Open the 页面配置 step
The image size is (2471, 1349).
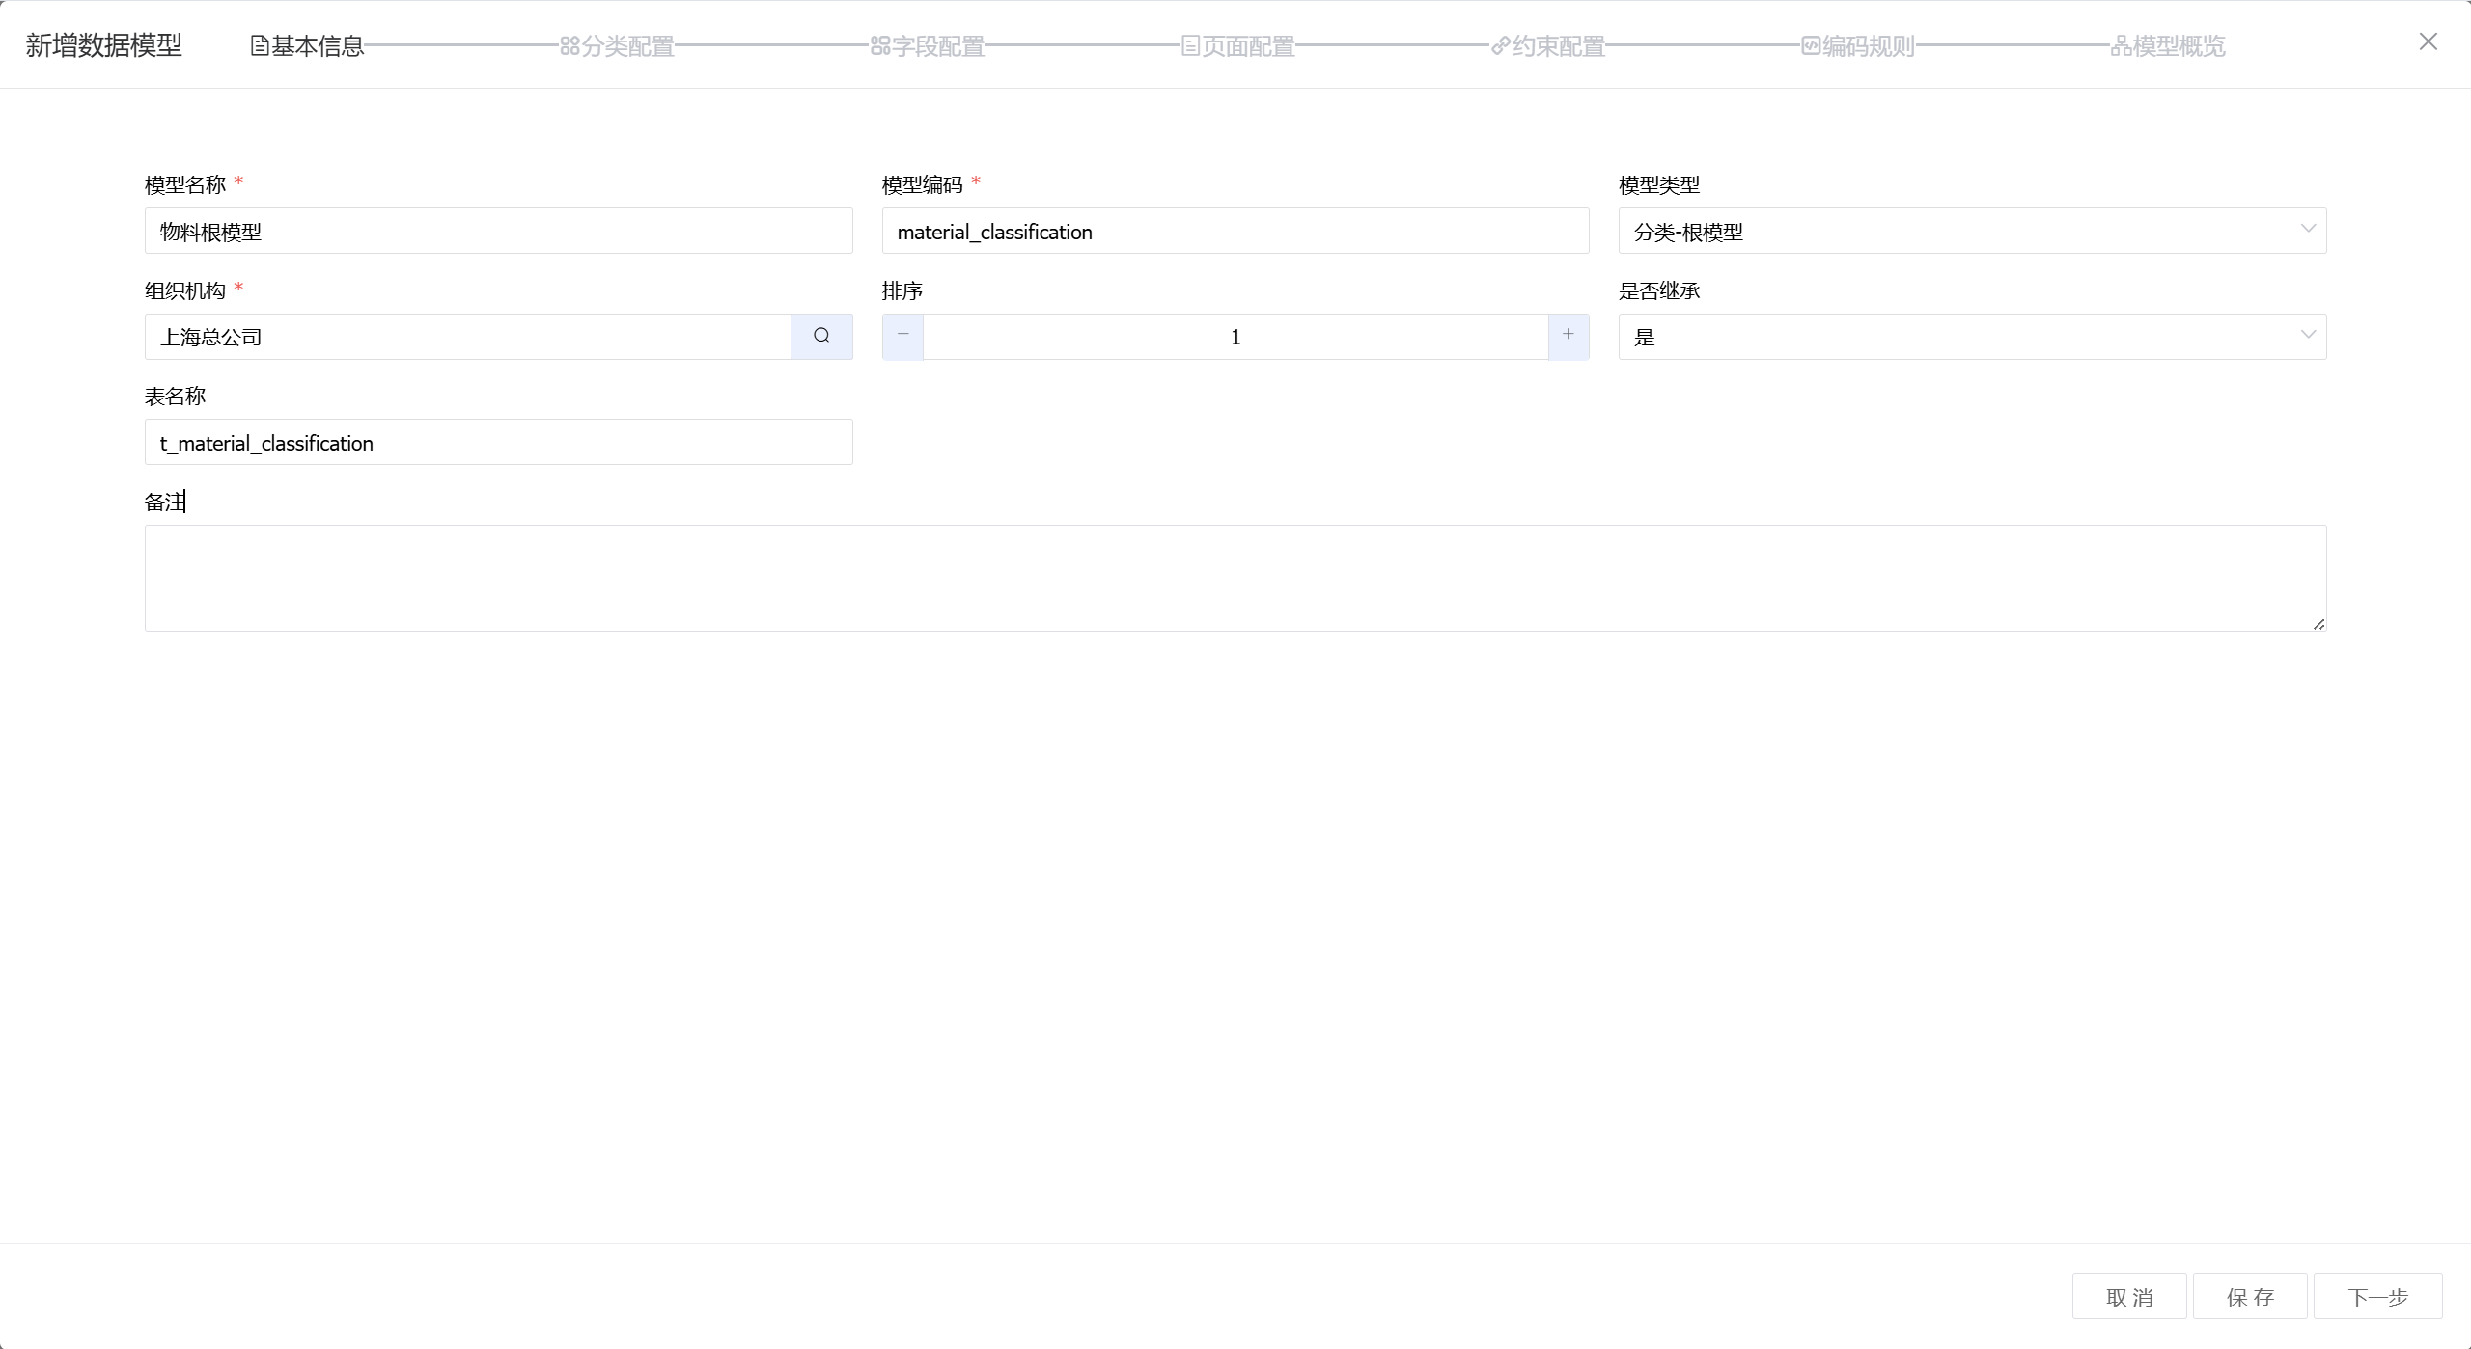pos(1238,45)
